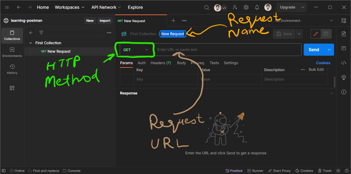
Task: Click Start Proxy in status bar
Action: pyautogui.click(x=279, y=171)
